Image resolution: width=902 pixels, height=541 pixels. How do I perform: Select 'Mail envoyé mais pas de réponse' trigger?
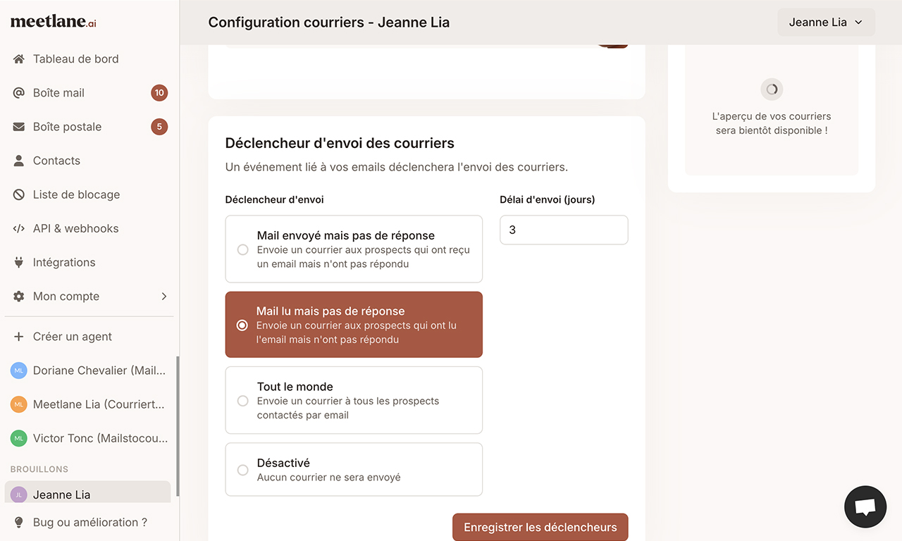(353, 249)
